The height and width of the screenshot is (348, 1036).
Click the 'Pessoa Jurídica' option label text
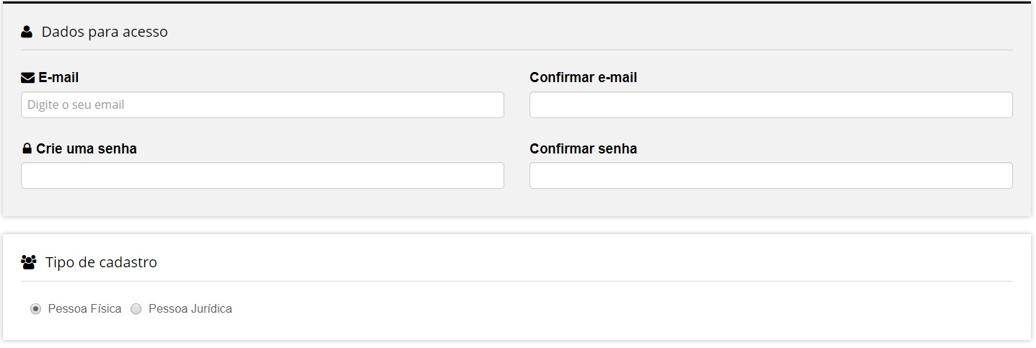190,309
